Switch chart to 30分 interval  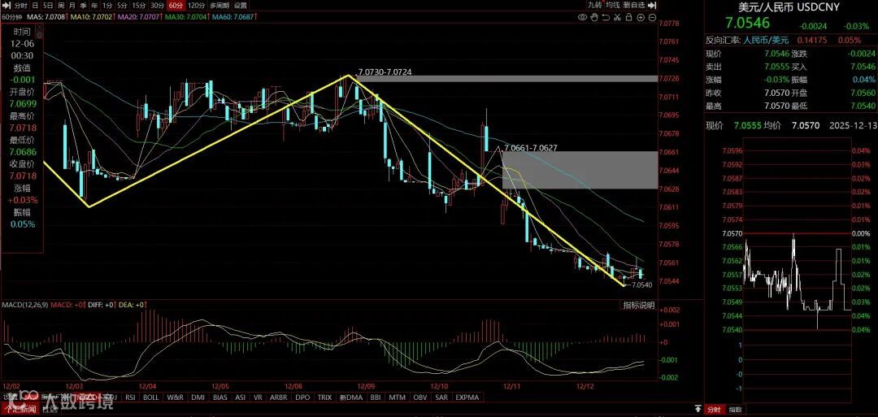click(x=158, y=6)
